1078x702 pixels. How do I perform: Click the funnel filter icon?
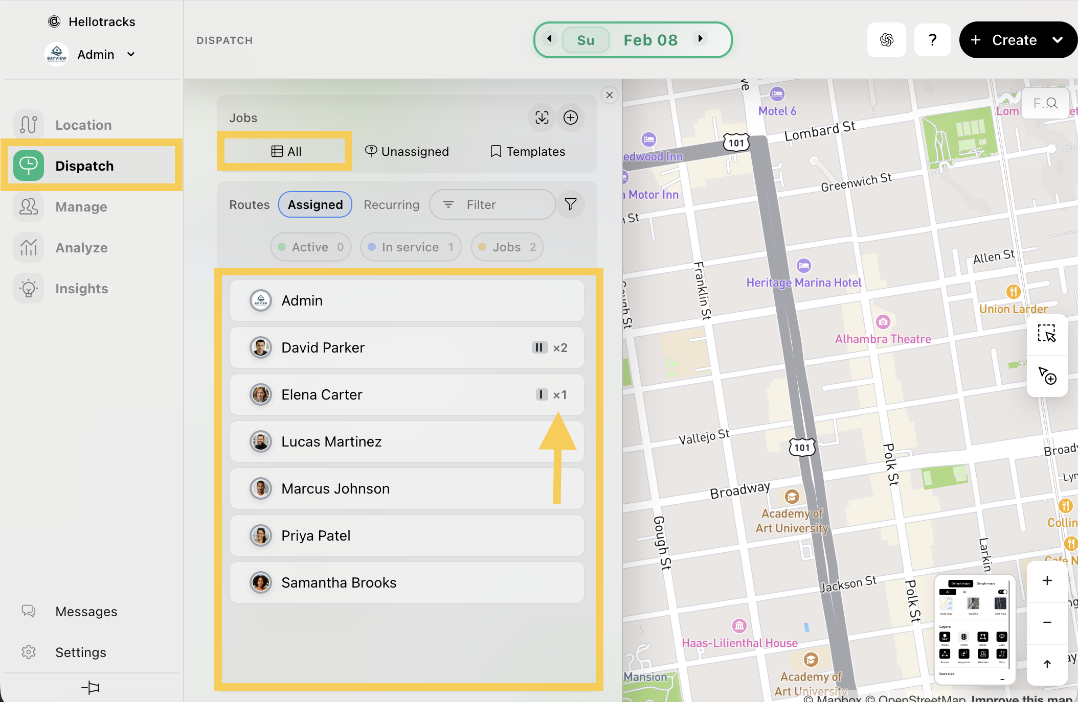571,204
